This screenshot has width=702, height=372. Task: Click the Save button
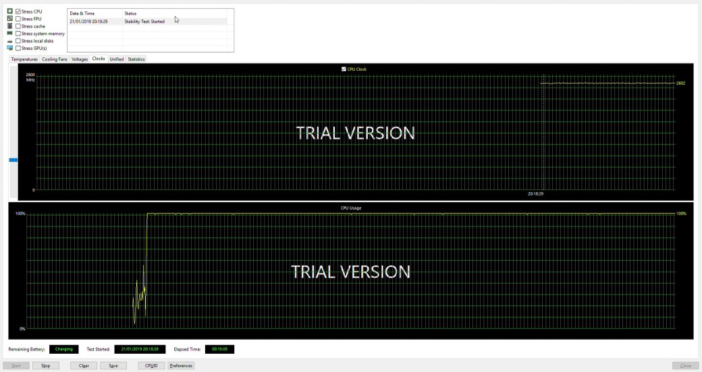[113, 365]
